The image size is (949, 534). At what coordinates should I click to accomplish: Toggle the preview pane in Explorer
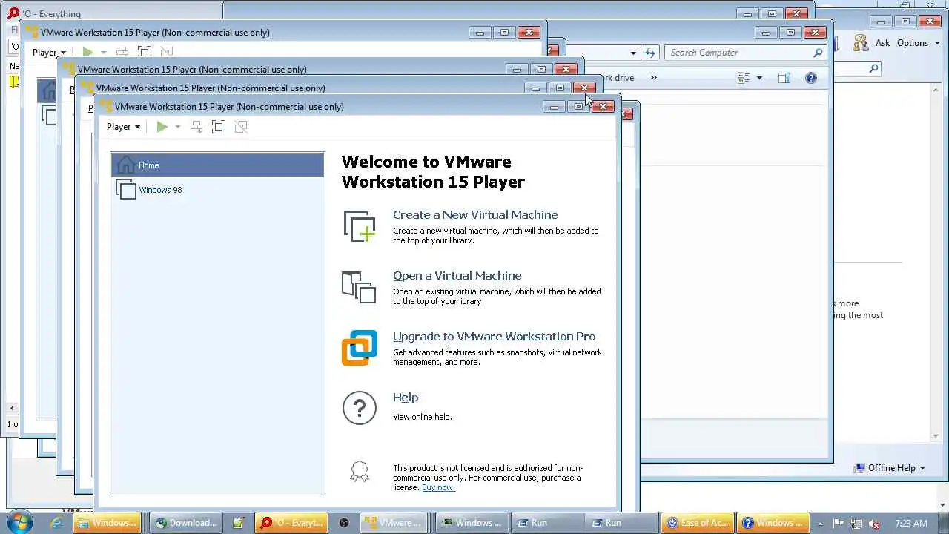pos(784,78)
